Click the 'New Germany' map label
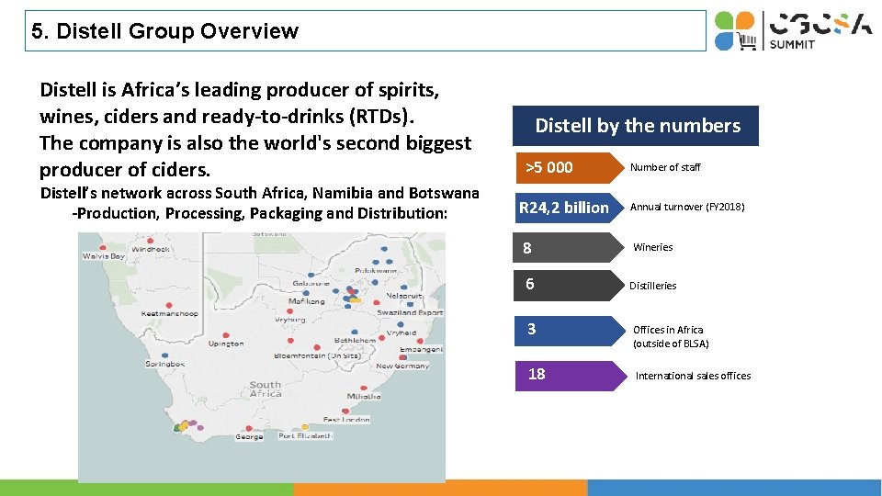This screenshot has height=496, width=882. 402,366
